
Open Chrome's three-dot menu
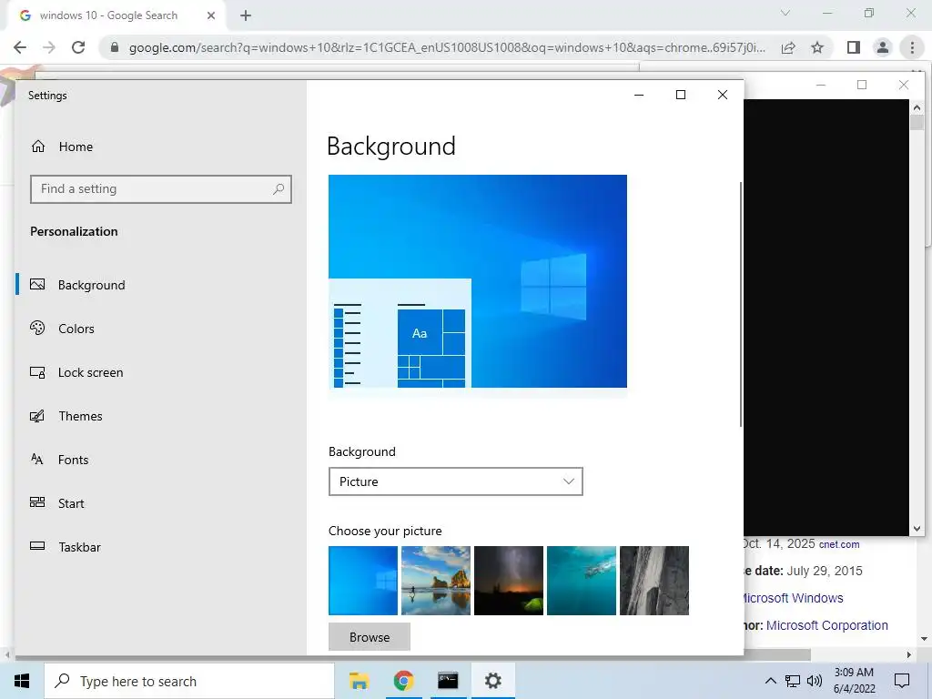coord(912,47)
